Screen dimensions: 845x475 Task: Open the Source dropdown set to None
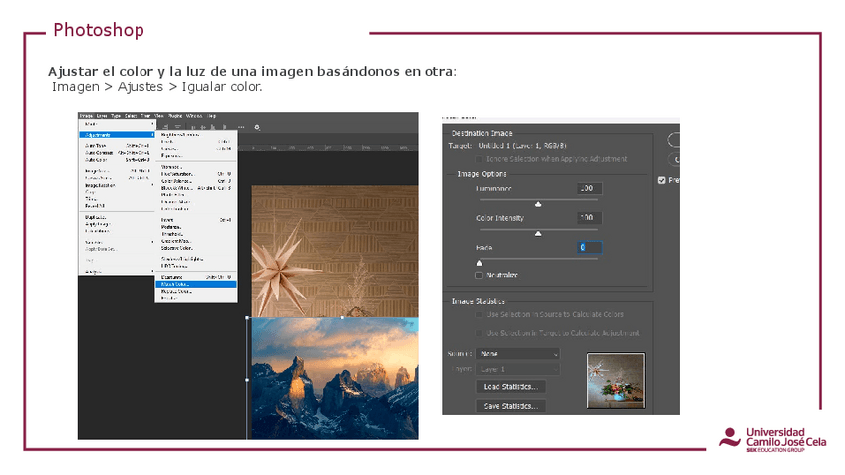517,354
